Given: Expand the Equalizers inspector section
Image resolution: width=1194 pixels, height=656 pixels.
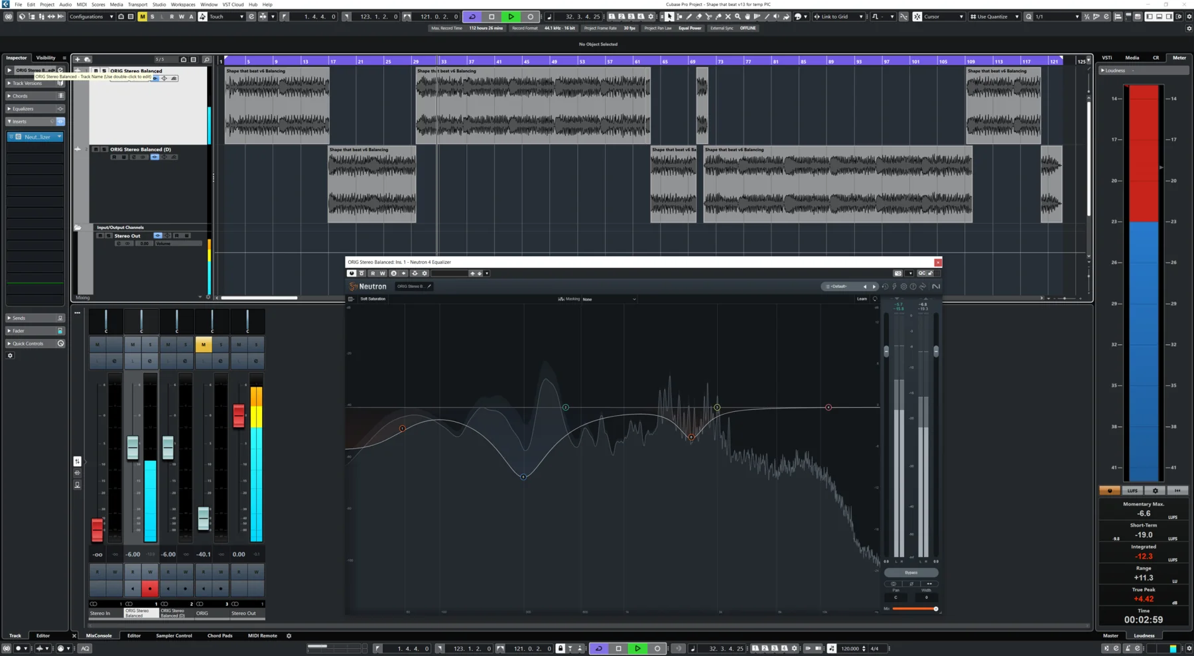Looking at the screenshot, I should 35,109.
